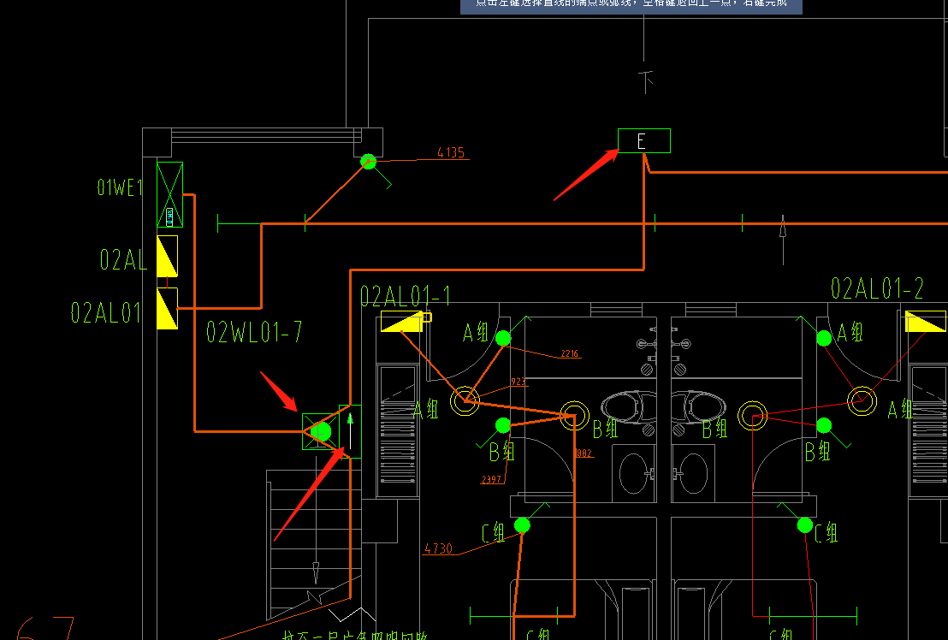The image size is (948, 640).
Task: Click B组 label right of 1882 light
Action: point(605,429)
